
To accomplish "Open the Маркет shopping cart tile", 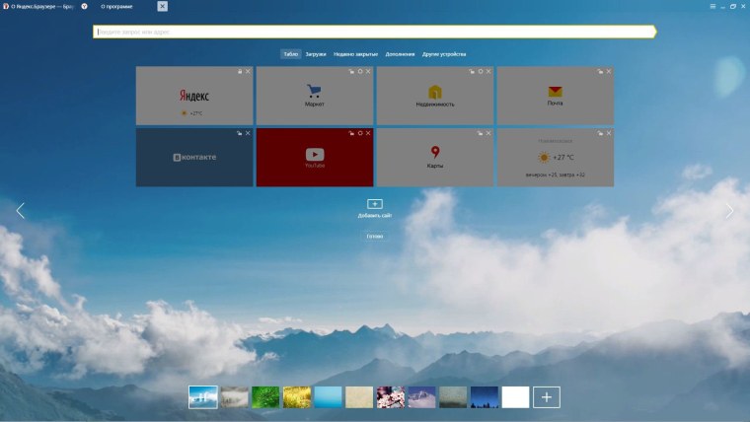I will (x=315, y=93).
